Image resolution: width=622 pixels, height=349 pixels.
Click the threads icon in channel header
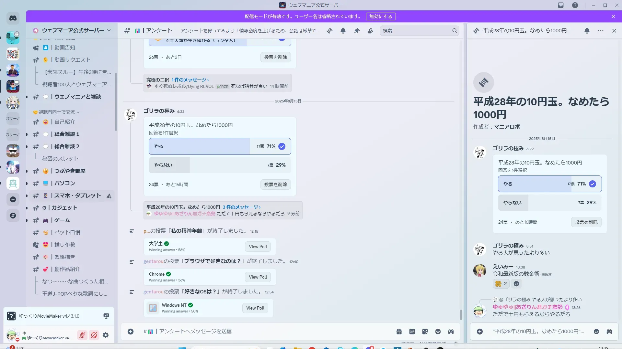tap(329, 31)
